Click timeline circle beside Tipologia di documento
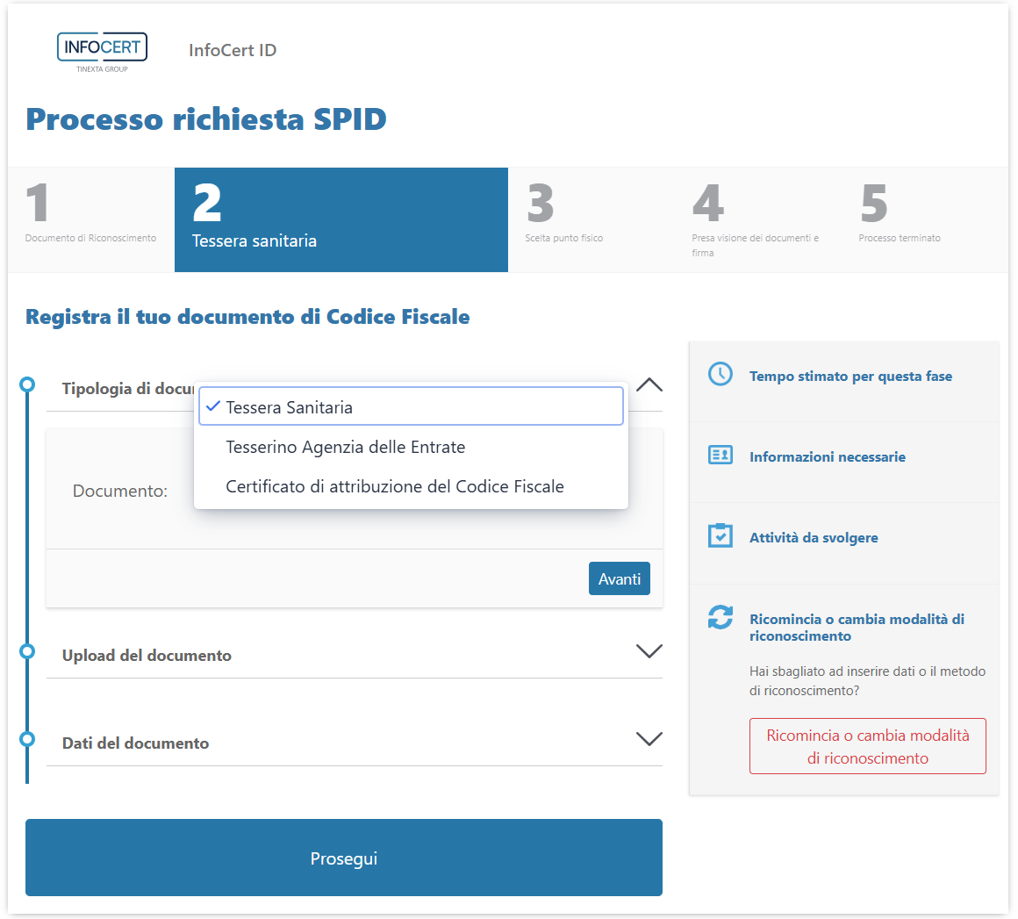Screen dimensions: 1018x919 [x=27, y=384]
